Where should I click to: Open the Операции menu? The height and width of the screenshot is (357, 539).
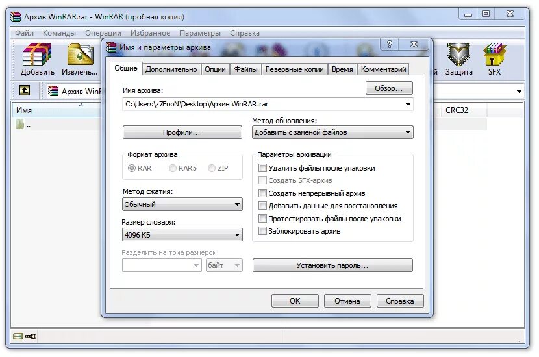pyautogui.click(x=103, y=33)
